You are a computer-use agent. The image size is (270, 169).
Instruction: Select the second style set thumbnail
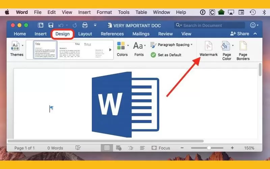click(x=70, y=50)
